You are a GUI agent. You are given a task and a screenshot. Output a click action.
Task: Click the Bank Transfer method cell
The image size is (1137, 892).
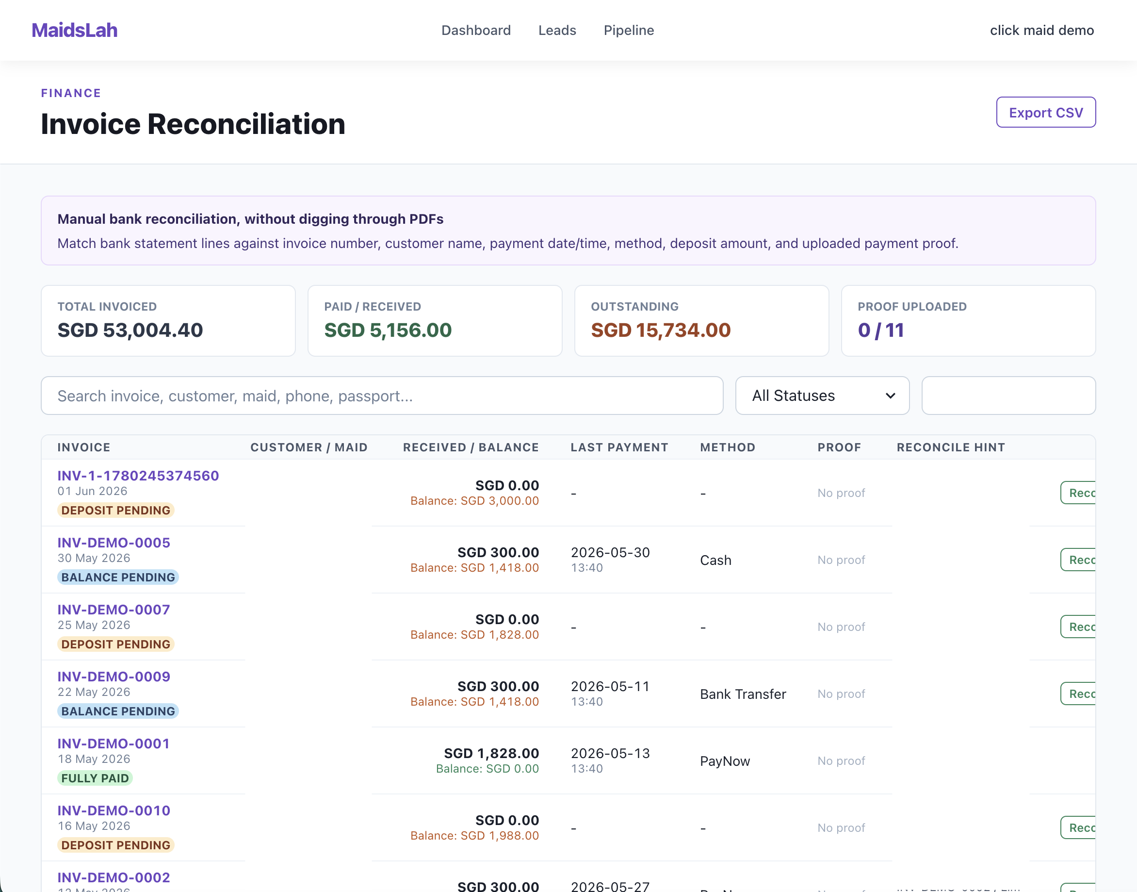(743, 694)
